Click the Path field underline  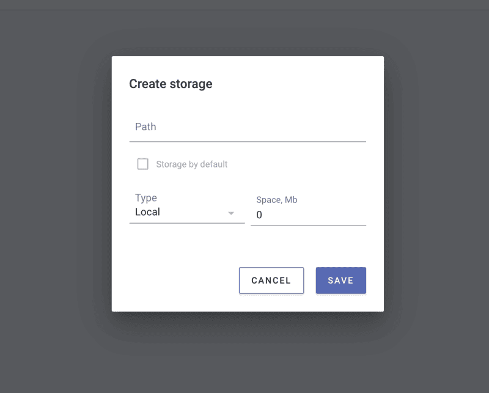244,140
